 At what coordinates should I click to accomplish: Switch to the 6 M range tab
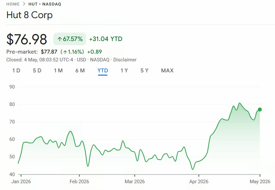tap(80, 70)
